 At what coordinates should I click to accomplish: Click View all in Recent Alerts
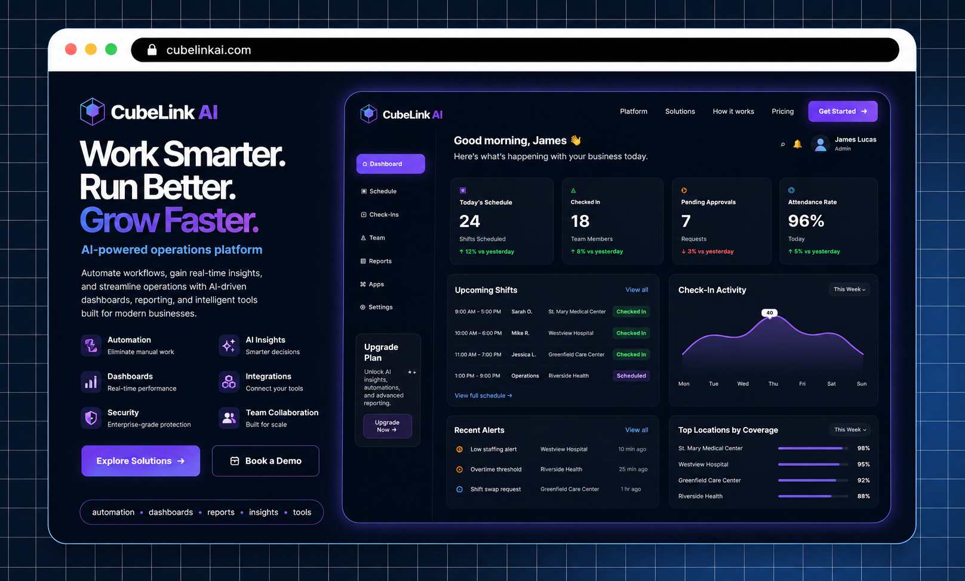(x=637, y=430)
